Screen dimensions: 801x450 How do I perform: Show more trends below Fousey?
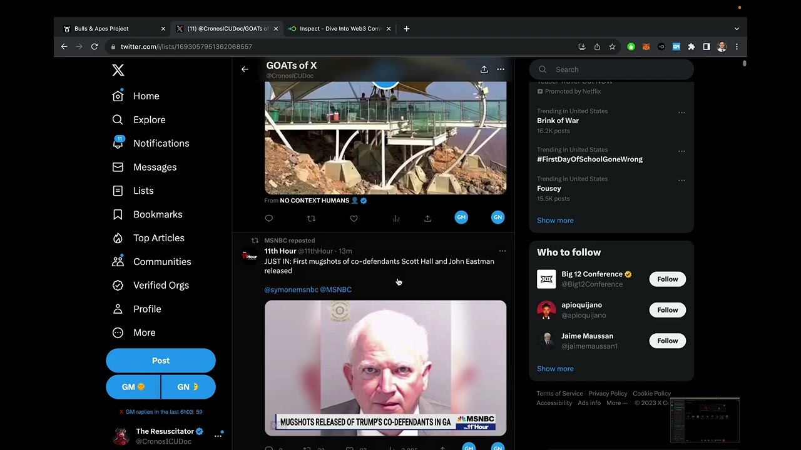555,221
